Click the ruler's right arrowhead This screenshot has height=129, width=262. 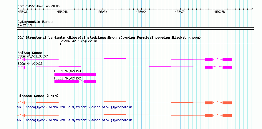click(253, 9)
